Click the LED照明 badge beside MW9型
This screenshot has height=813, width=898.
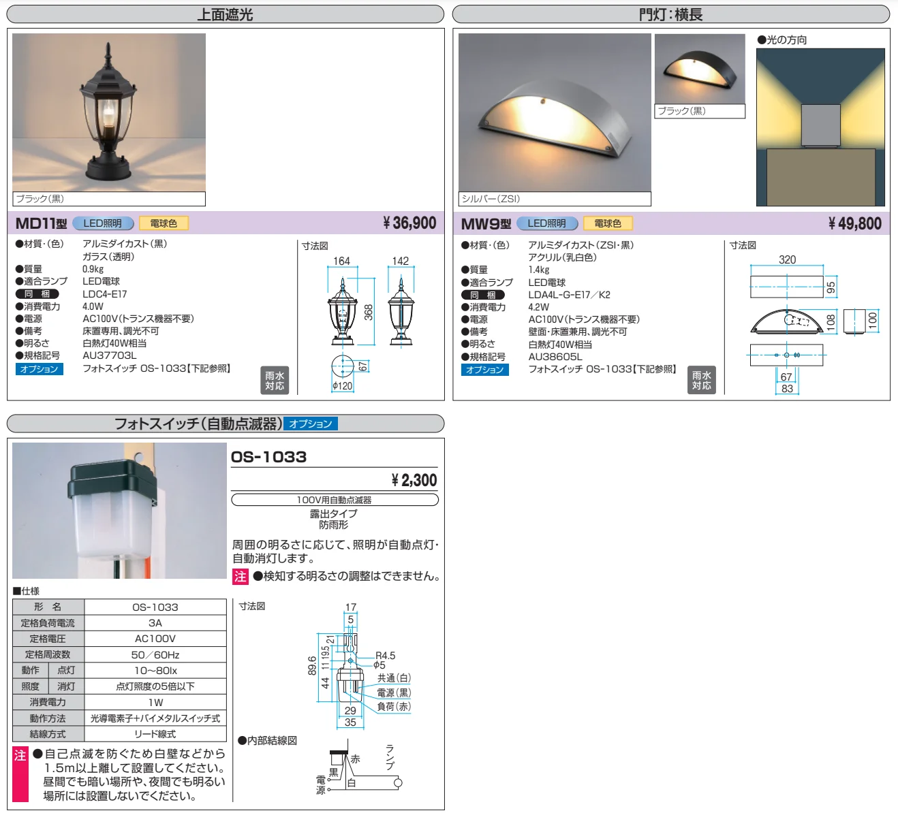547,223
